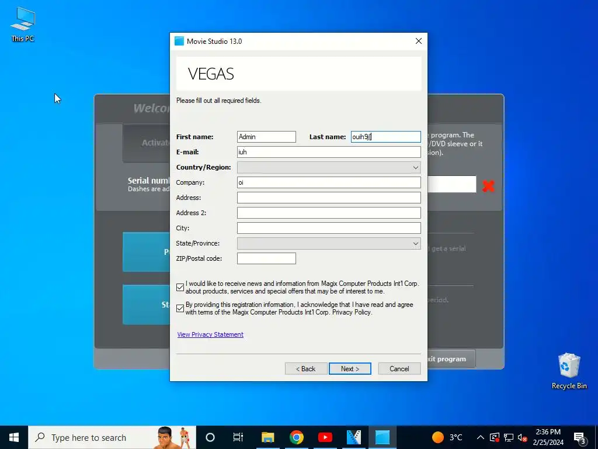598x449 pixels.
Task: Open the Vegas Movie Studio taskbar icon
Action: 353,437
